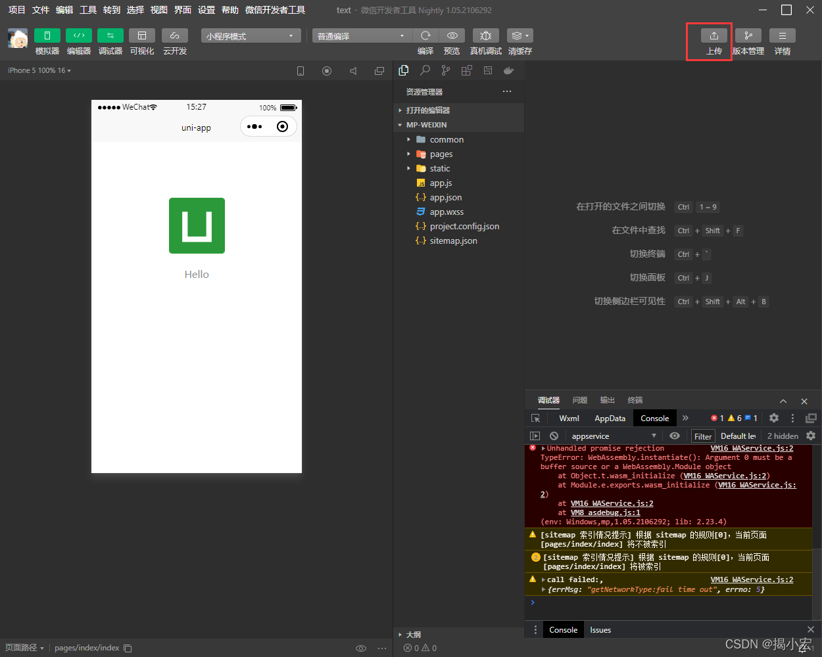Open the 普通编译 compile mode dropdown
The height and width of the screenshot is (657, 822).
[362, 35]
